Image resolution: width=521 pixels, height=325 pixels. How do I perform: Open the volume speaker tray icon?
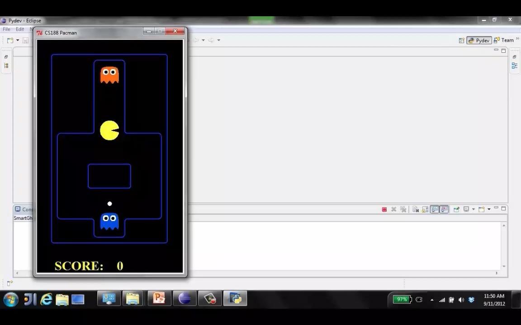461,300
